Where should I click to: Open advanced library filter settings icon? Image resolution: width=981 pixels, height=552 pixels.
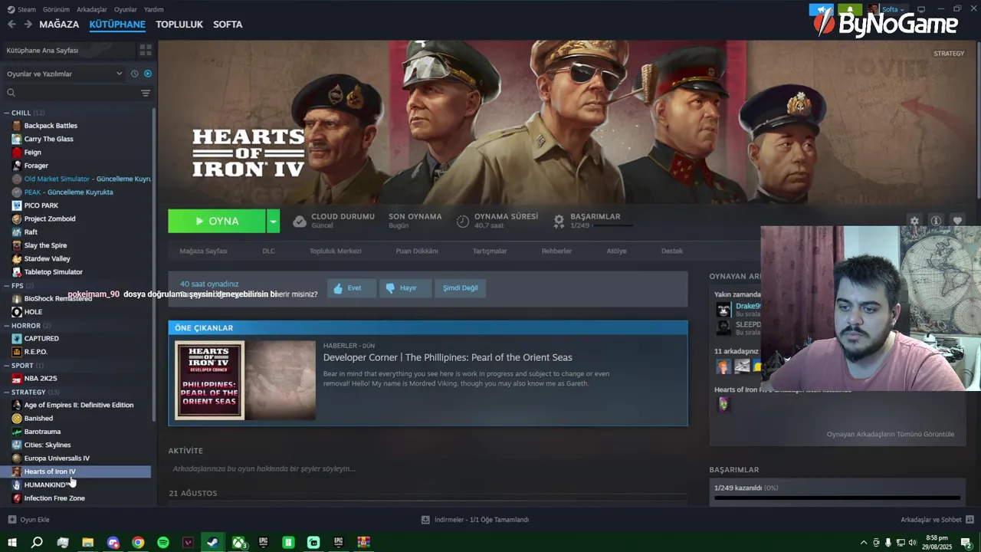coord(146,93)
